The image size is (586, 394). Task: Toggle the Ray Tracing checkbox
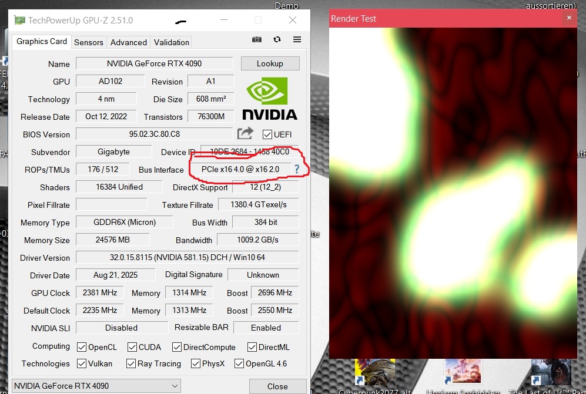131,363
